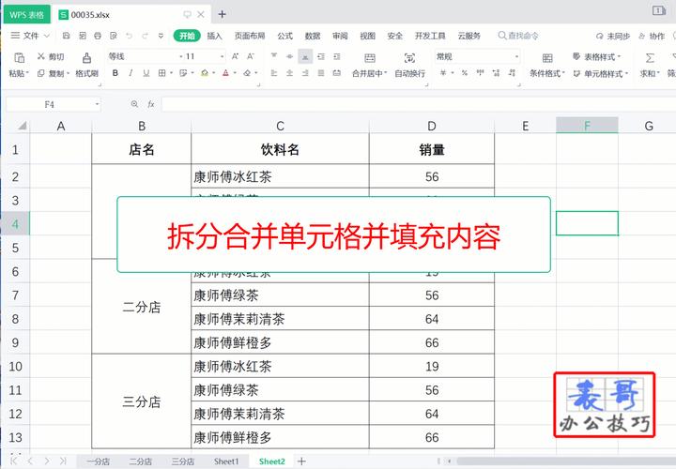The image size is (676, 469).
Task: Click the percent style icon
Action: [x=465, y=73]
